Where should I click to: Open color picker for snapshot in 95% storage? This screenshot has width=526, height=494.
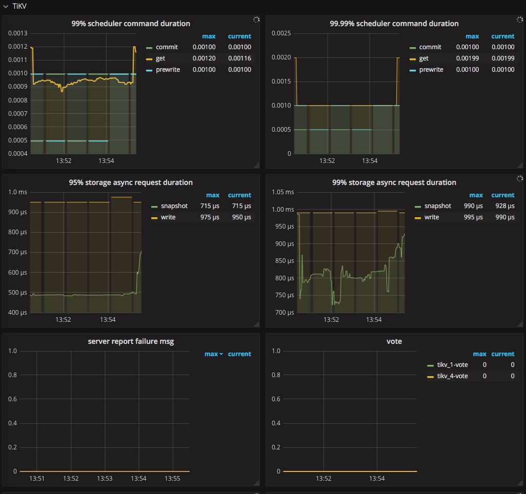click(x=154, y=207)
